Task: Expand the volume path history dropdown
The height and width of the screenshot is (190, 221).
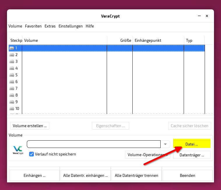Action: point(165,144)
